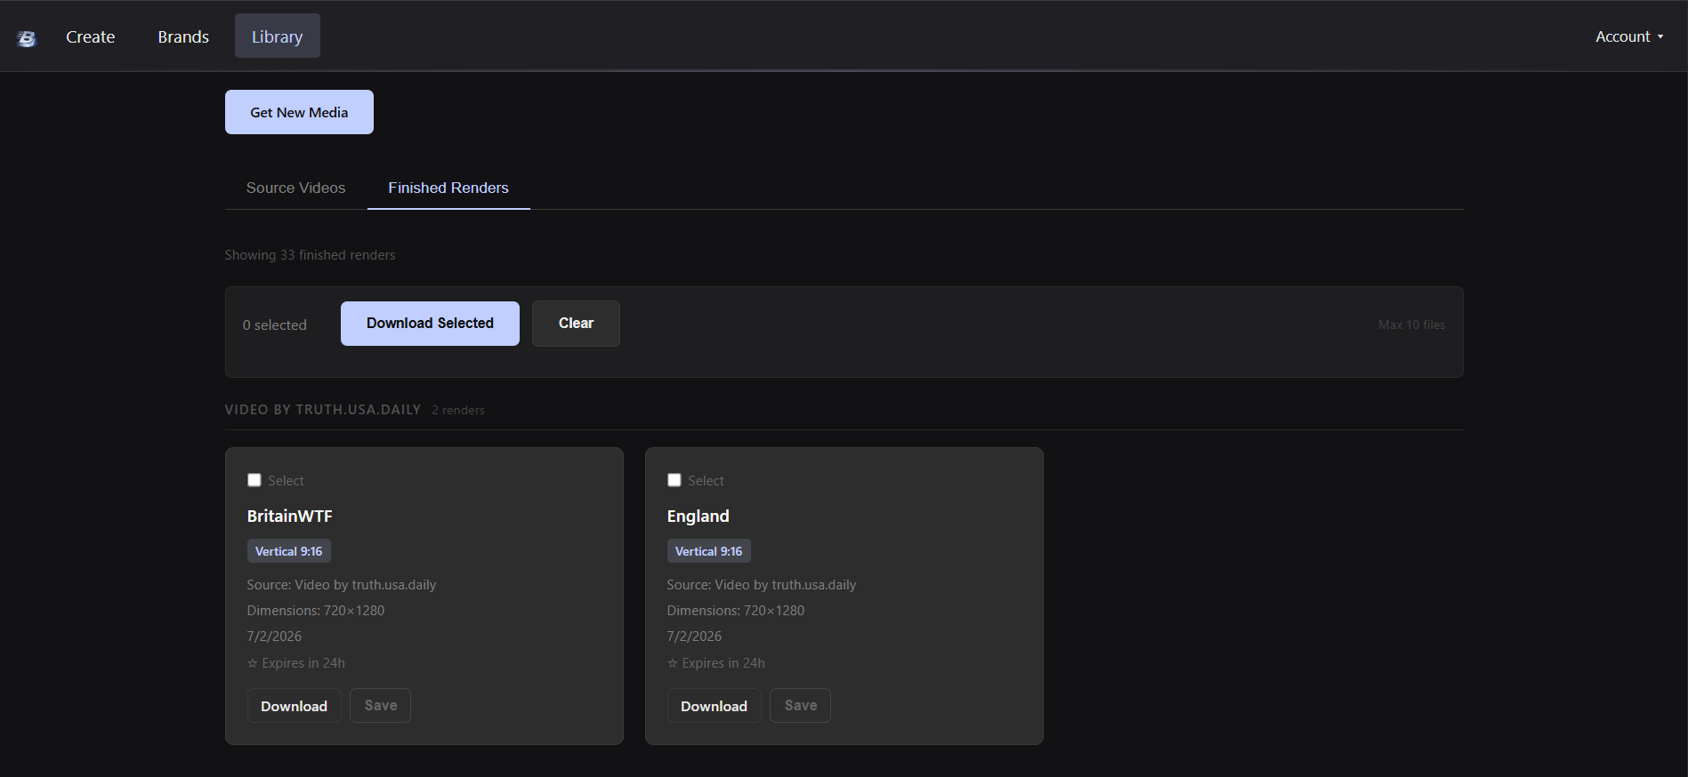Download the BritainWTF render
This screenshot has width=1688, height=777.
click(294, 706)
